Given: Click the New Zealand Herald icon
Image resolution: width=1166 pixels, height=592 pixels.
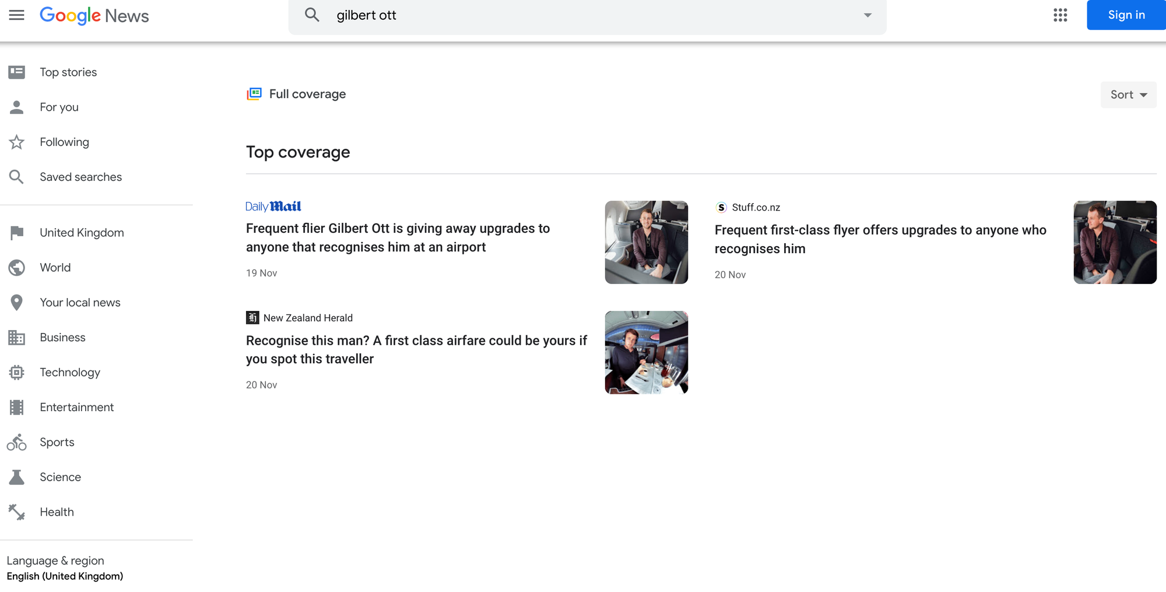Looking at the screenshot, I should pos(252,317).
